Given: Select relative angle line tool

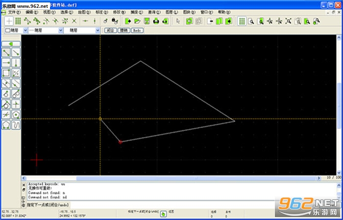Looking at the screenshot, I should [x=6, y=114].
